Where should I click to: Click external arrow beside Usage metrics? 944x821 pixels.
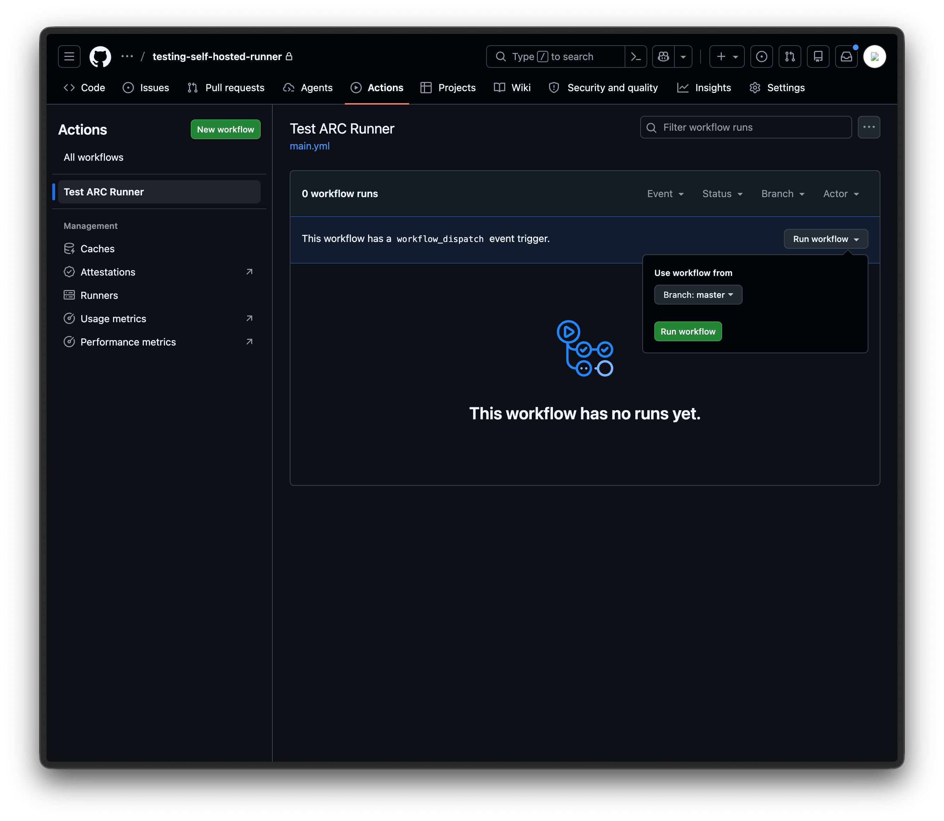pyautogui.click(x=249, y=318)
